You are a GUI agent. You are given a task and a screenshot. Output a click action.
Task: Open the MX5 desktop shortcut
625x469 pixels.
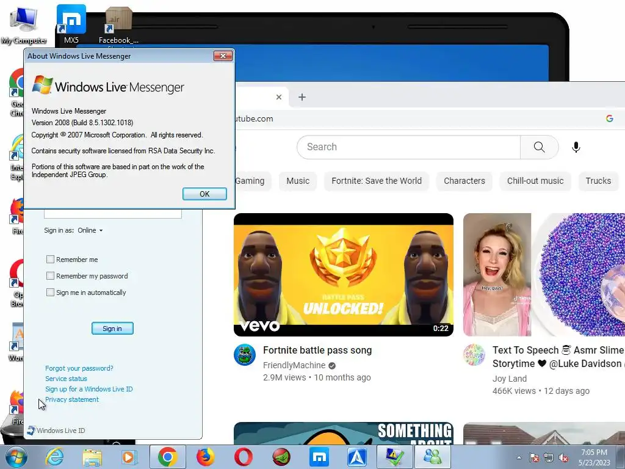[x=71, y=24]
